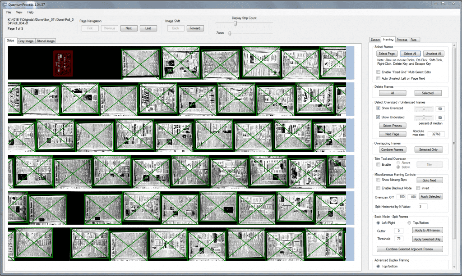Jump to the Last page

tap(148, 28)
